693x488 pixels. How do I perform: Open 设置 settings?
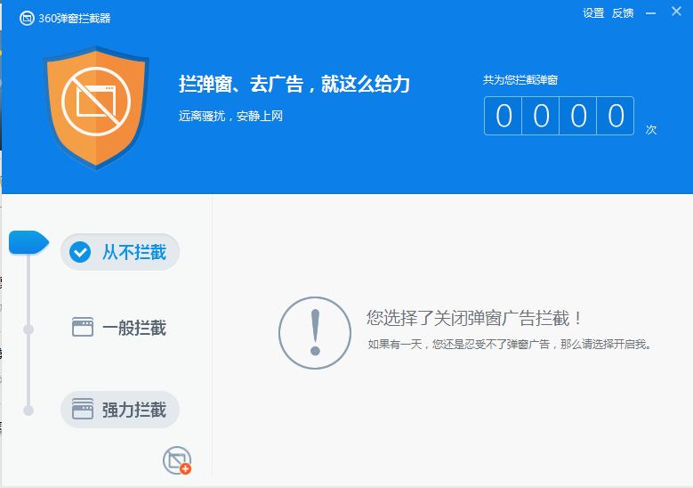593,13
